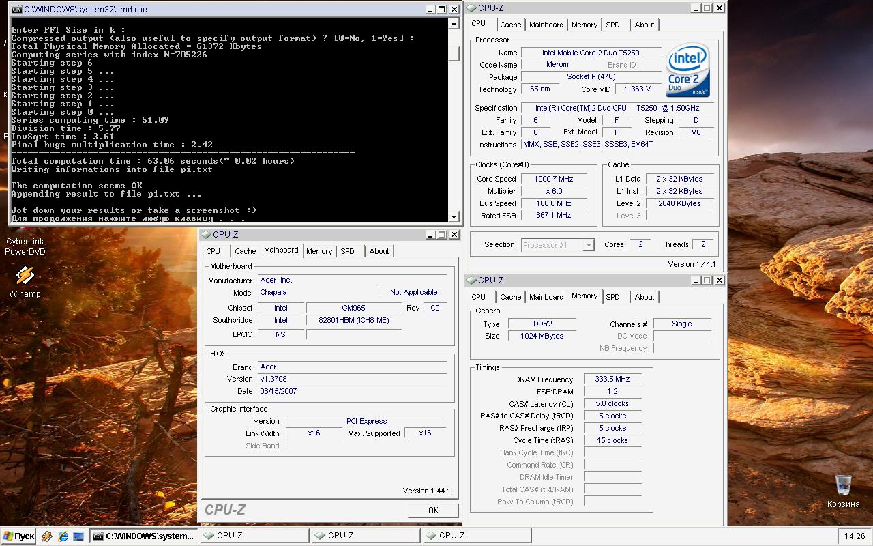Click the Core VID value 1.363 V

pos(638,89)
